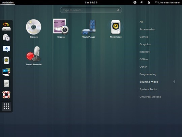Focus the Type to search field
The width and height of the screenshot is (182, 137).
(x=91, y=10)
